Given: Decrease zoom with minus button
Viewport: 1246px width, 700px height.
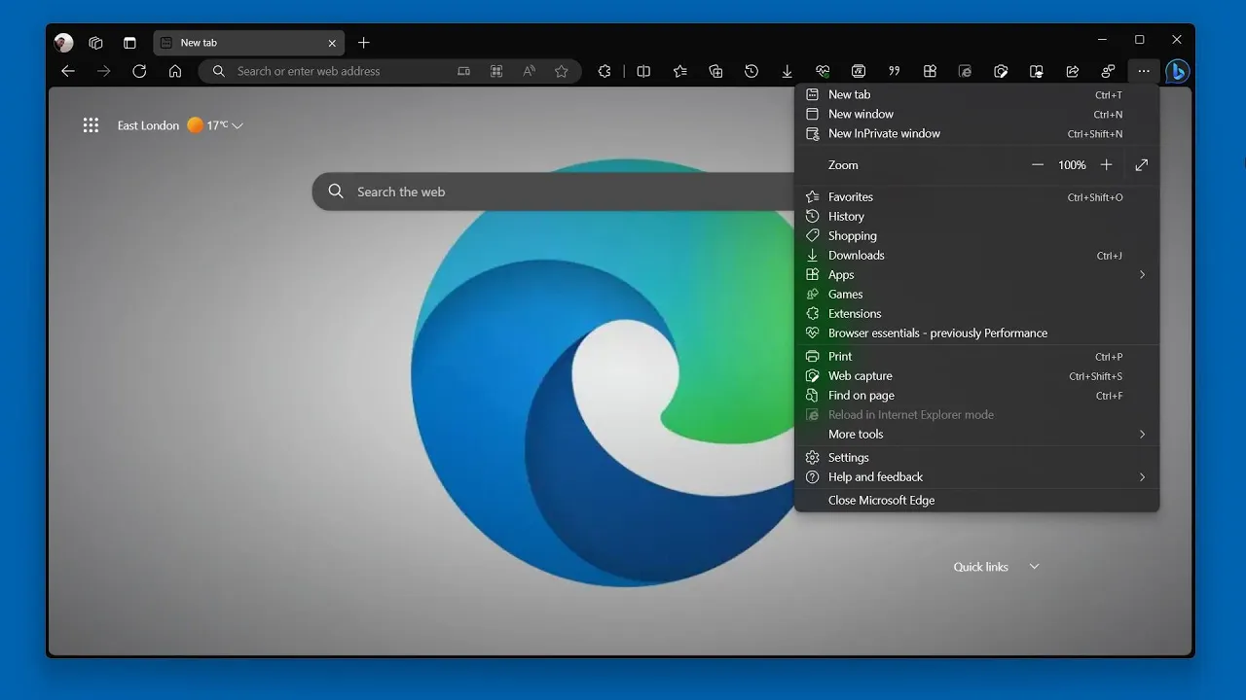Looking at the screenshot, I should [x=1038, y=165].
